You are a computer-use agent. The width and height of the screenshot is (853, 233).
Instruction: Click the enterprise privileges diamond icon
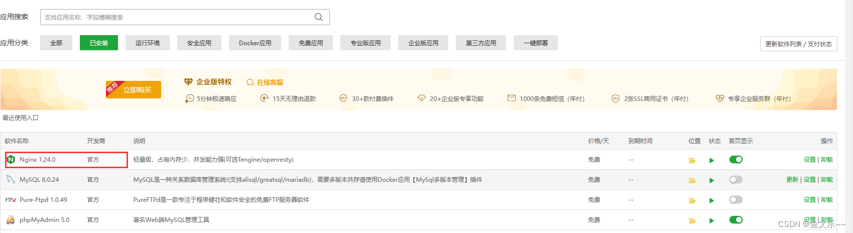[x=188, y=82]
